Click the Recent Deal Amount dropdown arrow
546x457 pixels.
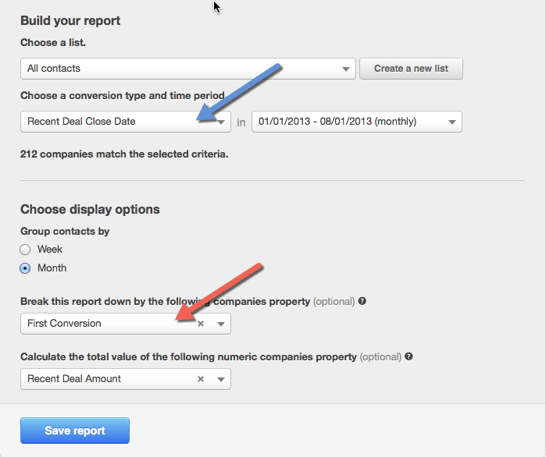pyautogui.click(x=221, y=379)
